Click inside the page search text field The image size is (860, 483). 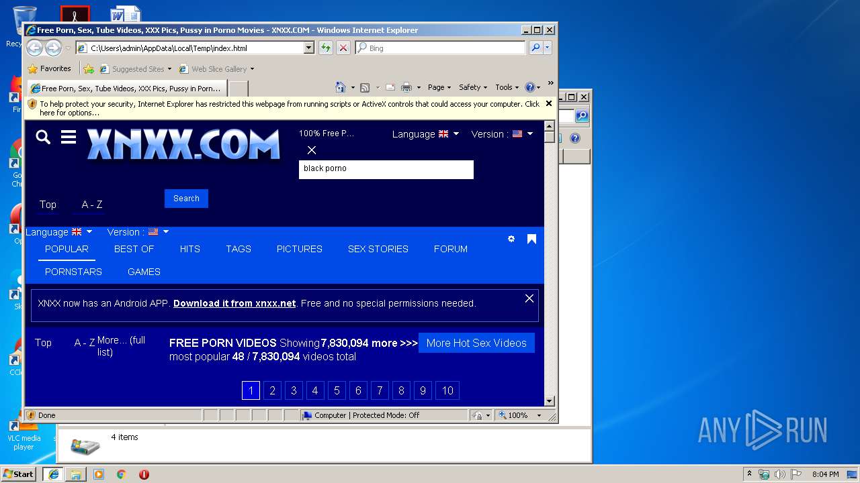pos(386,170)
